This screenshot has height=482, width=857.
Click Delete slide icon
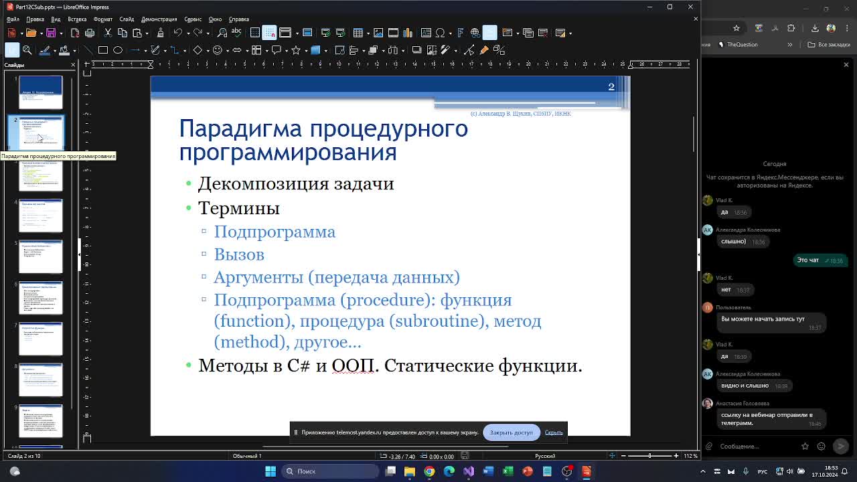[543, 33]
